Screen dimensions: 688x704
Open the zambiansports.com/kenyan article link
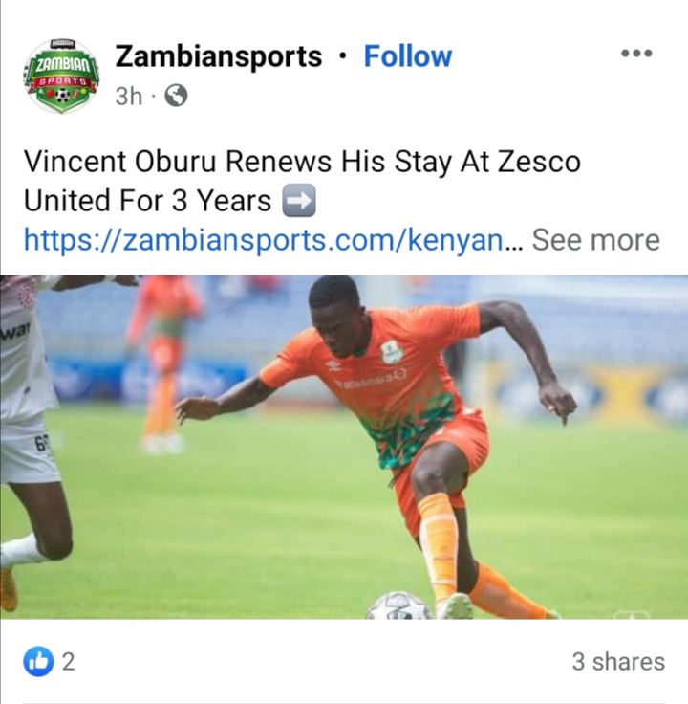pos(264,240)
